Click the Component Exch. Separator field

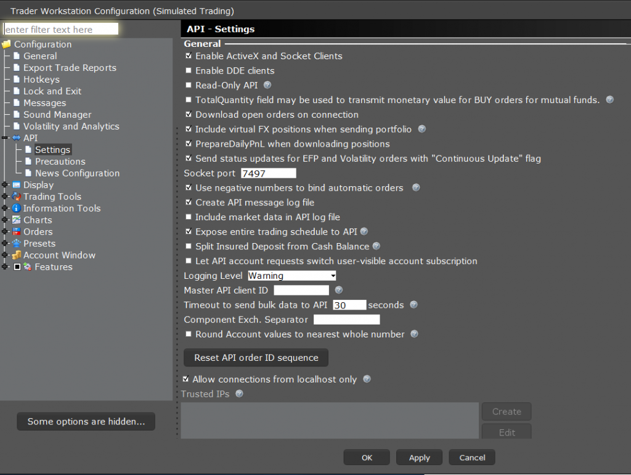[x=346, y=320]
